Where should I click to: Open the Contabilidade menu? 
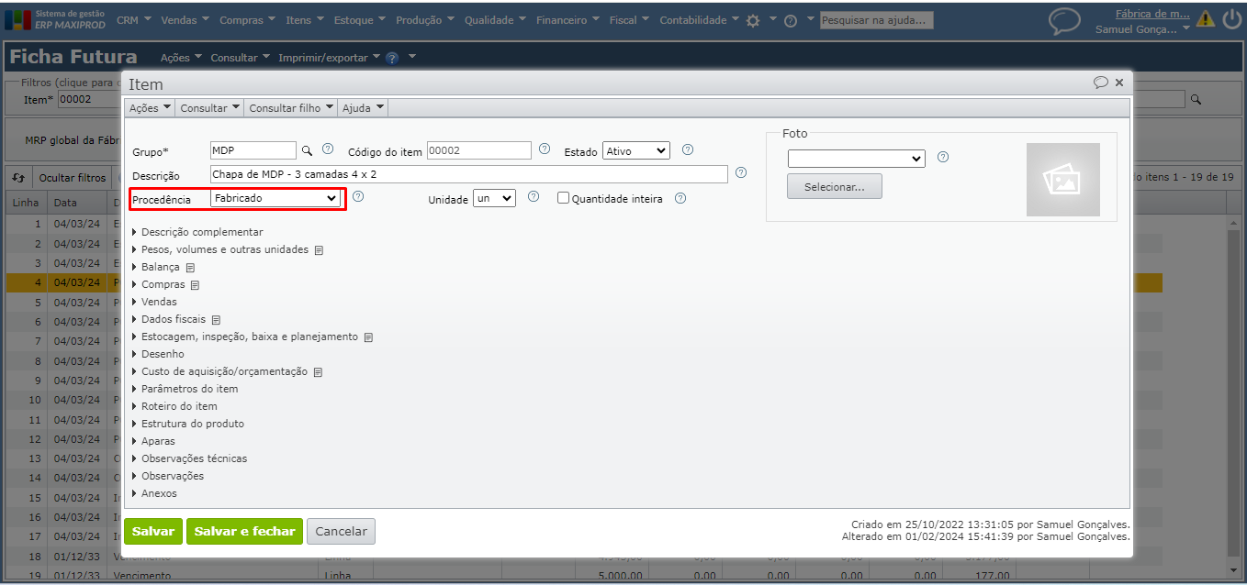coord(699,20)
